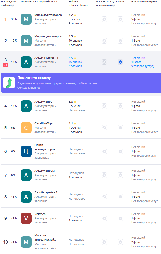Click the Аккум-Маркет 14 company name

(x=46, y=58)
